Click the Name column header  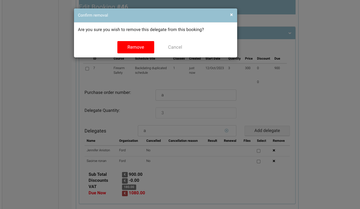(91, 141)
